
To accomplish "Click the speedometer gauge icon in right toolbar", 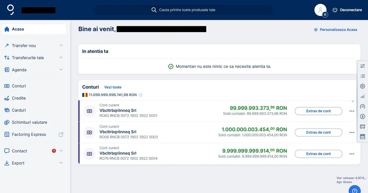I will tap(362, 106).
